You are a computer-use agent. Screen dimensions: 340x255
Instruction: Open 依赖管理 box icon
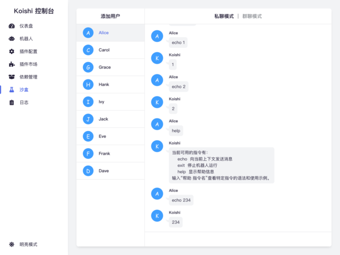click(x=12, y=77)
